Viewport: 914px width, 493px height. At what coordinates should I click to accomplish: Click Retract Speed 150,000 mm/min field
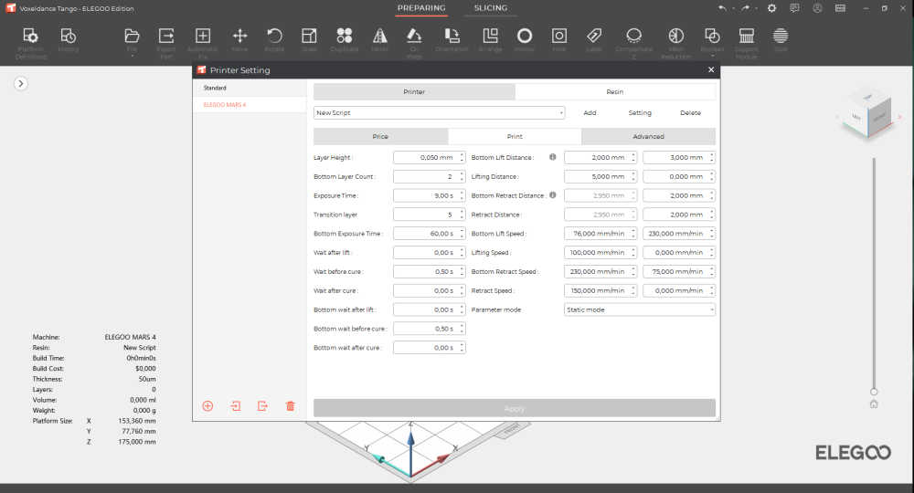[x=600, y=290]
